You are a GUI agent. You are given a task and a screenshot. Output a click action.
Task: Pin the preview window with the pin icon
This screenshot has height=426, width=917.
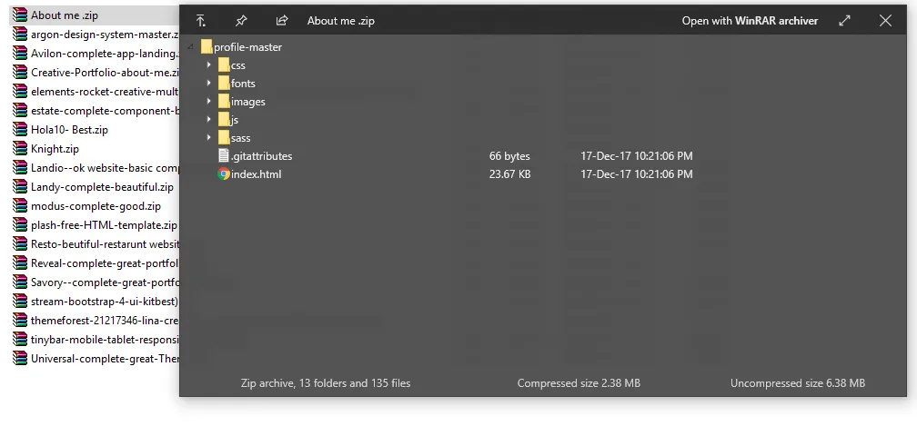[x=241, y=20]
